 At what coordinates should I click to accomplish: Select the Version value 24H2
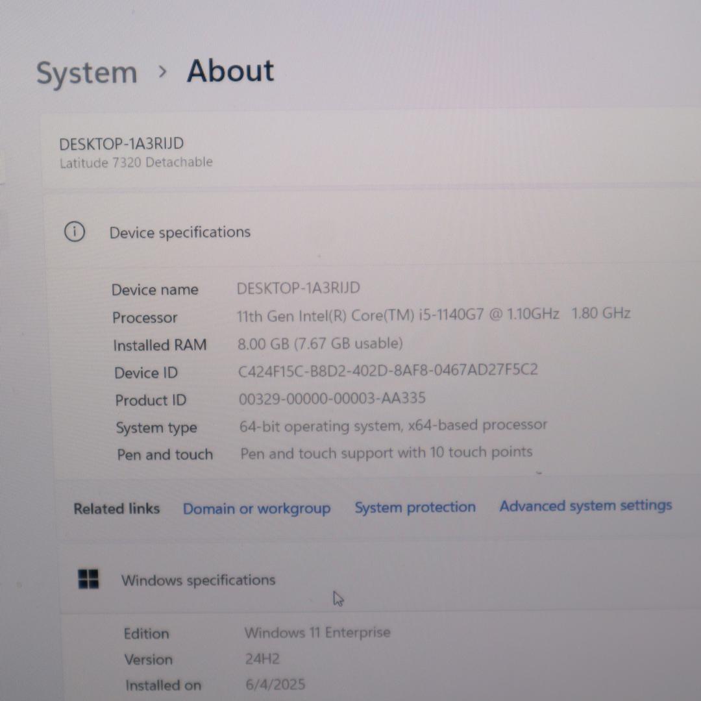(x=262, y=659)
